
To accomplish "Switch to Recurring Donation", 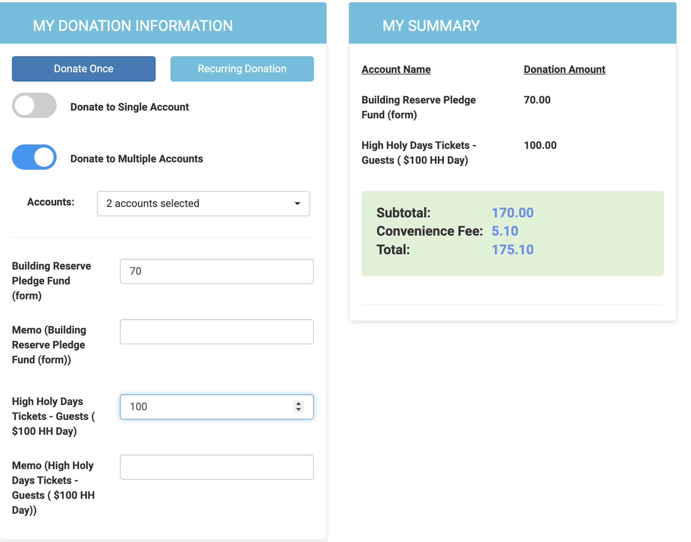I will [242, 69].
